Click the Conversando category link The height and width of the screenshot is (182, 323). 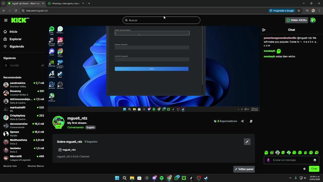tap(75, 127)
